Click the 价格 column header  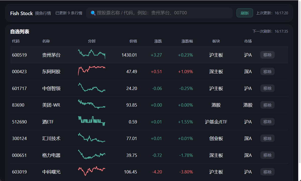[133, 41]
